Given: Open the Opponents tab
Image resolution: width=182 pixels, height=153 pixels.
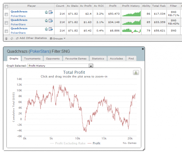Looking at the screenshot, I should pyautogui.click(x=53, y=59).
